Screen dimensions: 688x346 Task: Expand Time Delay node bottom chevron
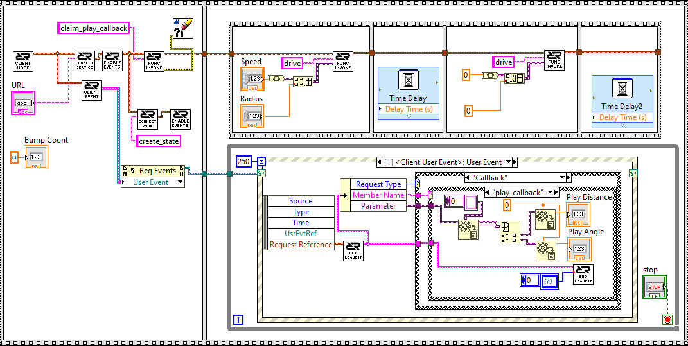(408, 117)
